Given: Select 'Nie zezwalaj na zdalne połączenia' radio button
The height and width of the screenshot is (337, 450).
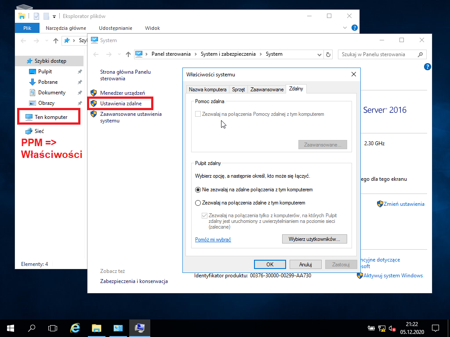Looking at the screenshot, I should [198, 190].
